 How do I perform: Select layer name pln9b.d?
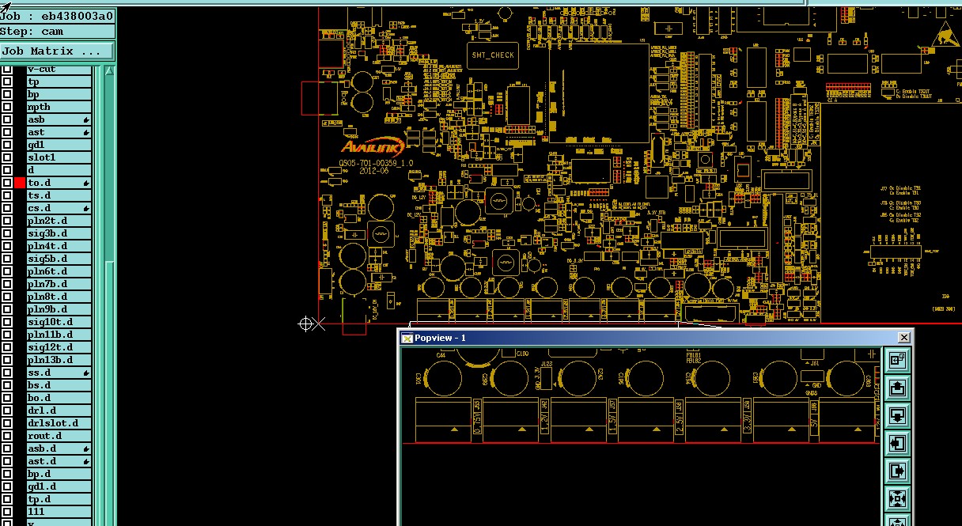[x=59, y=309]
